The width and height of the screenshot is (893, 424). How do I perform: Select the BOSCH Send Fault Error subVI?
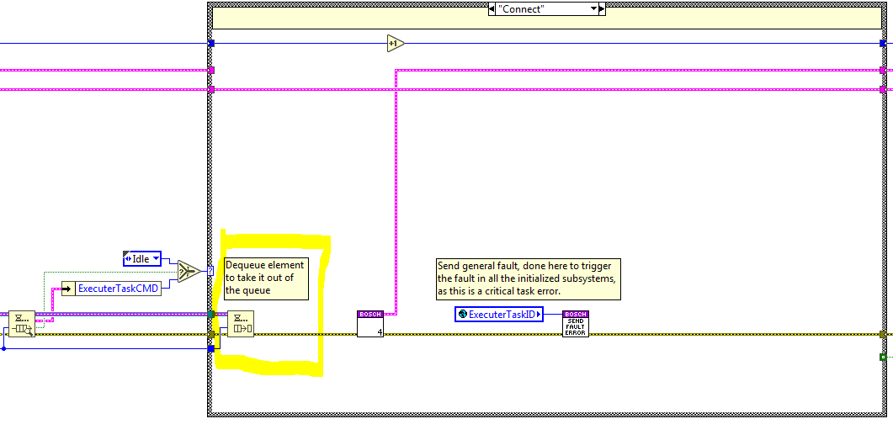click(575, 324)
